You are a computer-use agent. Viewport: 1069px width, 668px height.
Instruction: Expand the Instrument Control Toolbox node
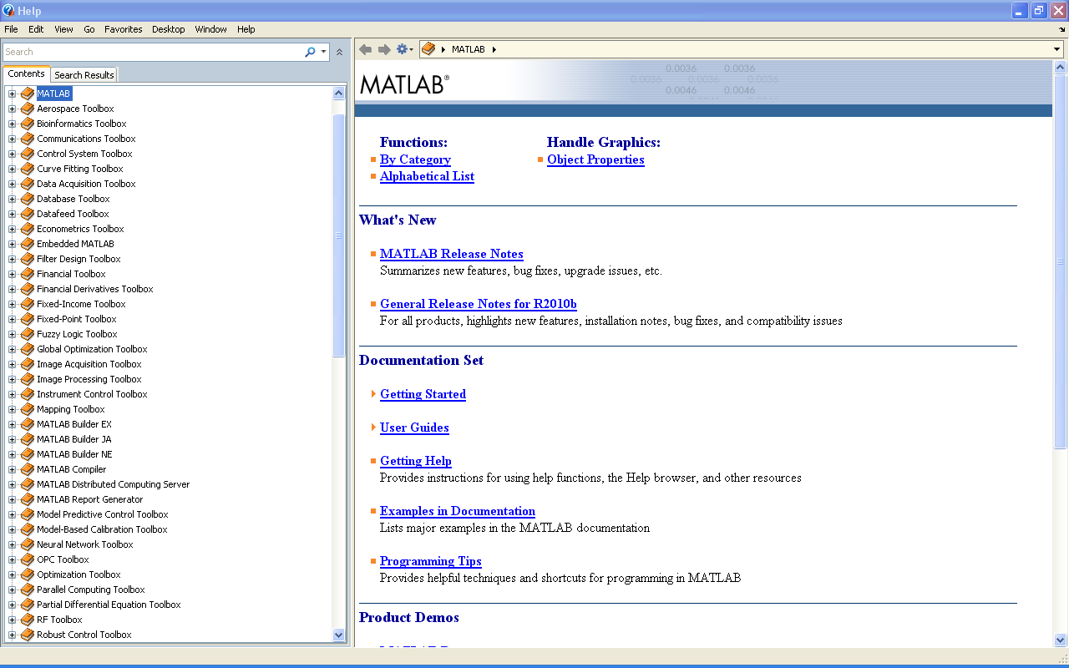coord(13,394)
